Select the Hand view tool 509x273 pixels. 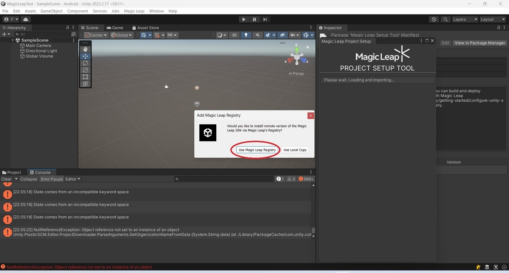85,49
